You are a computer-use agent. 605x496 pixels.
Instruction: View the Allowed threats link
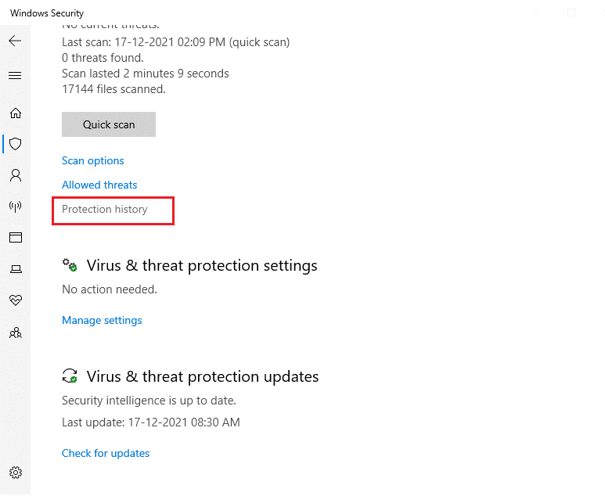[x=99, y=185]
